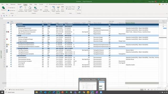Viewport: 168px width, 94px height.
Task: Click Calculate Project
Action: (x=53, y=9)
